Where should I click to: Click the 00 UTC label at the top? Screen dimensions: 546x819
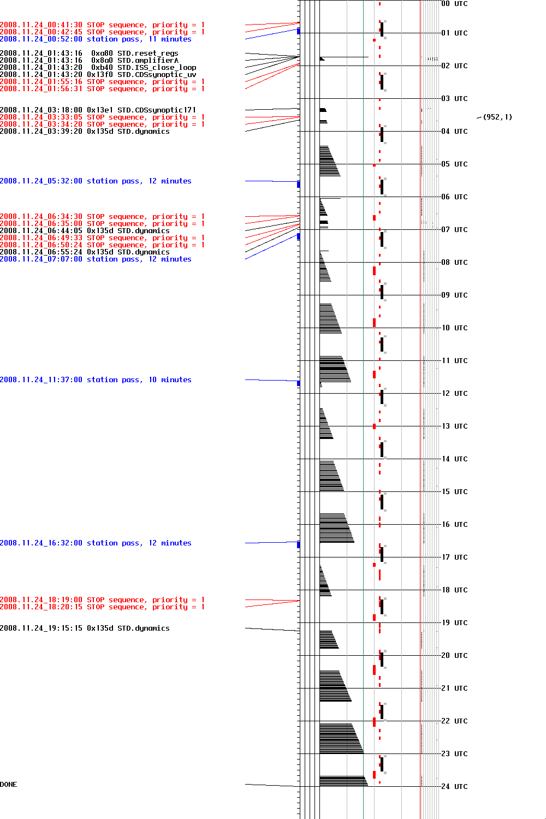point(454,4)
